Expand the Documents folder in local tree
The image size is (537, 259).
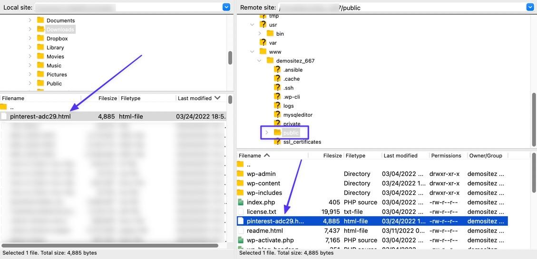coord(30,20)
